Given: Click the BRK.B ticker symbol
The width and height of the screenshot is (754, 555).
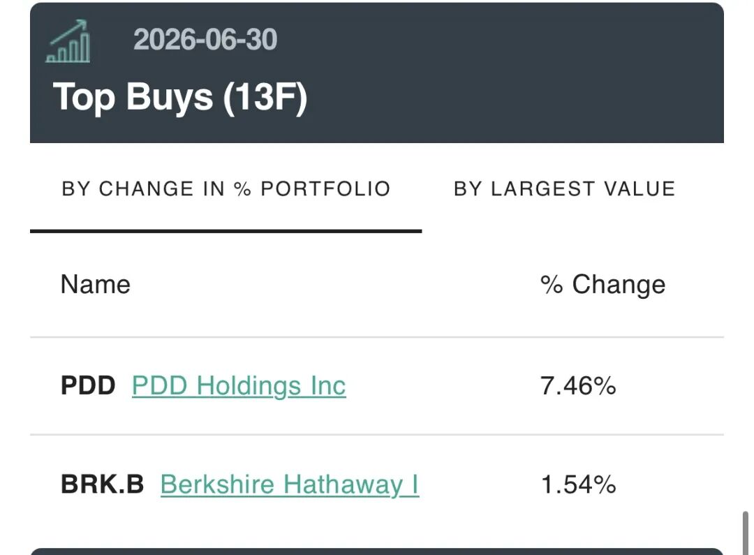Looking at the screenshot, I should 102,484.
